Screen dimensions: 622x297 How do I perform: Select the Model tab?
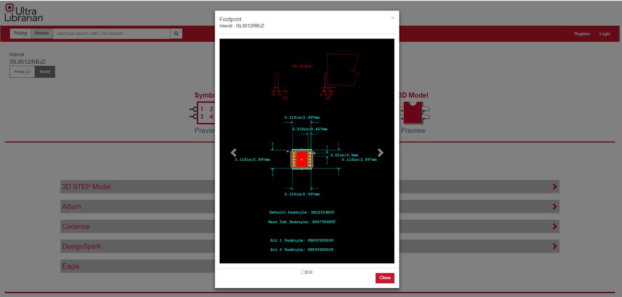click(45, 72)
